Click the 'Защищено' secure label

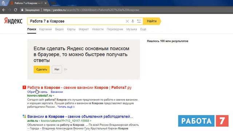click(32, 10)
